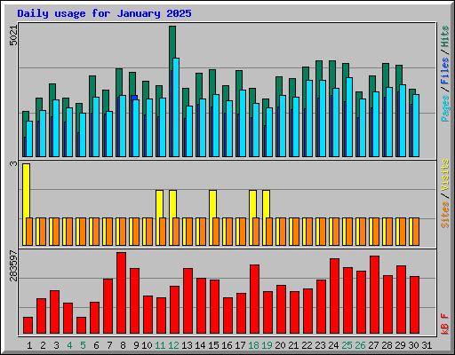Image resolution: width=455 pixels, height=355 pixels.
Task: Click the red KB bar for day 18
Action: [x=255, y=299]
